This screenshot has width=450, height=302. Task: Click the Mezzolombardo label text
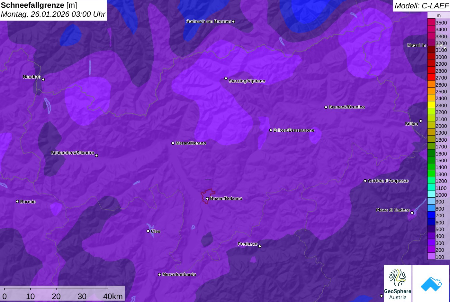[x=179, y=275]
